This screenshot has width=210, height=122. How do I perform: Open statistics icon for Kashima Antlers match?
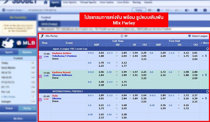(40, 57)
